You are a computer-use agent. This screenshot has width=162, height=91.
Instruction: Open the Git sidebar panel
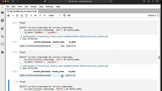(2, 28)
